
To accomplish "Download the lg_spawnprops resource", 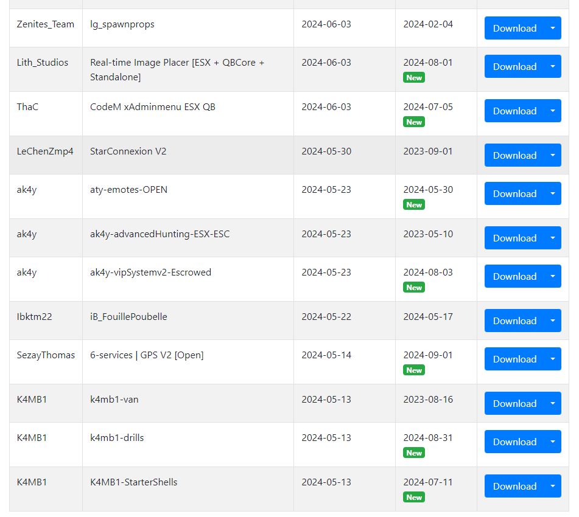I will [514, 28].
